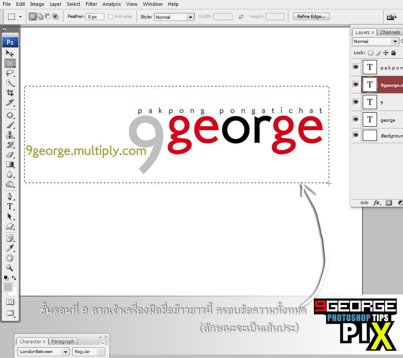Open the File menu

click(7, 4)
